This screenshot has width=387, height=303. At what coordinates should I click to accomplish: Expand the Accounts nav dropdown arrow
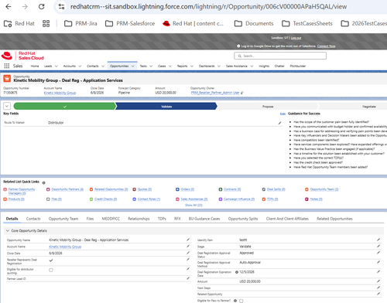pyautogui.click(x=80, y=66)
